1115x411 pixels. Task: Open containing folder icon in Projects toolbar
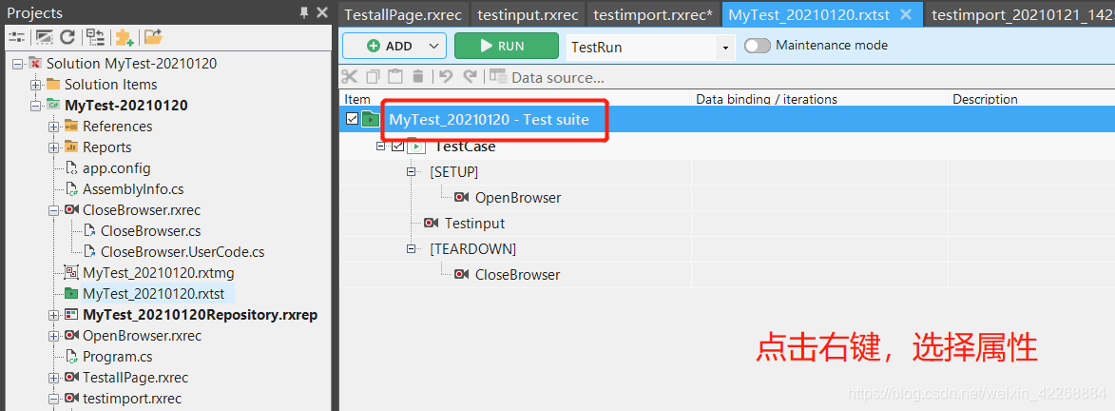(x=153, y=36)
